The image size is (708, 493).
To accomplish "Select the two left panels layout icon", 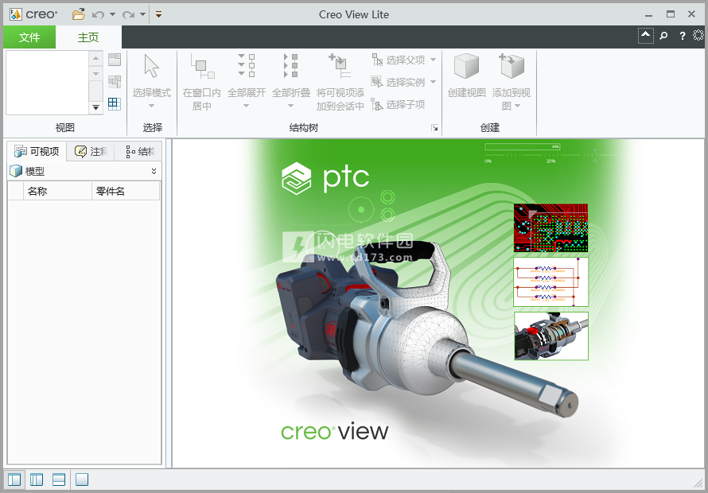I will click(x=37, y=479).
